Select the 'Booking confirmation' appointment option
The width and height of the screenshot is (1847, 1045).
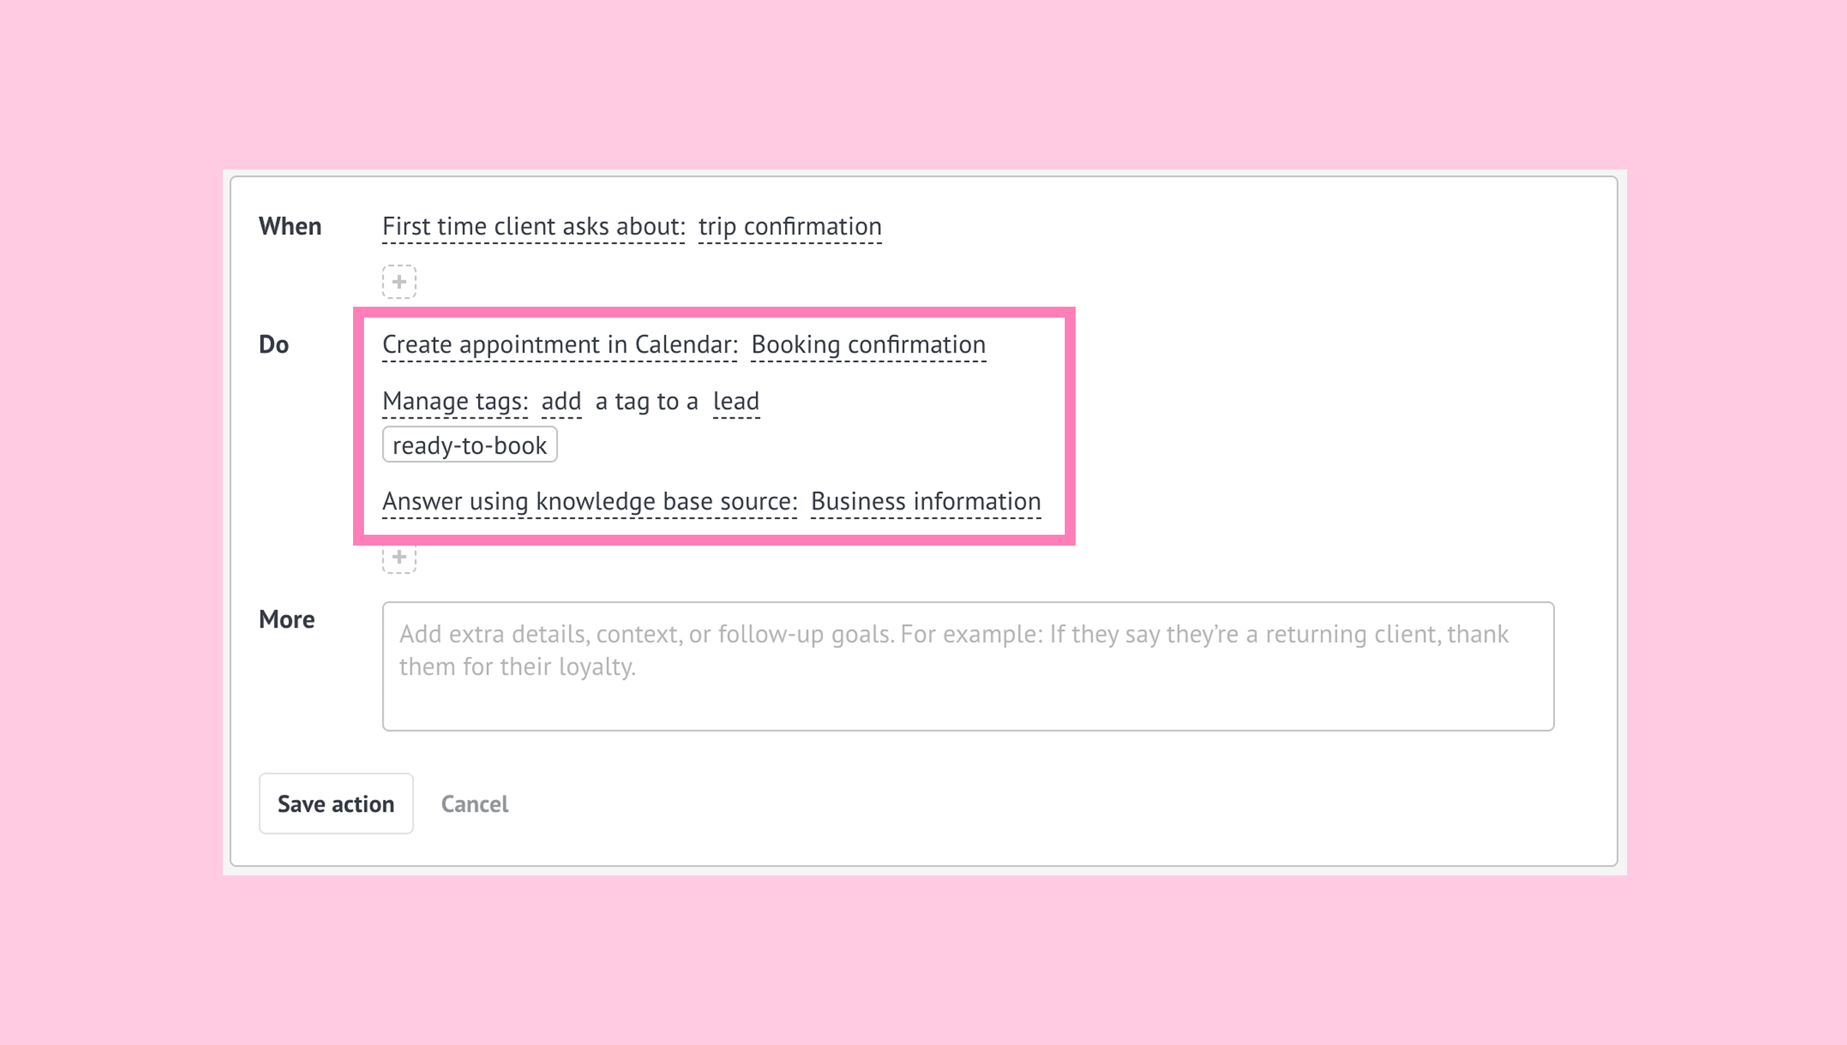[868, 345]
